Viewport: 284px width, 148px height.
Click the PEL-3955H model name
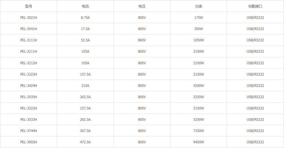pyautogui.click(x=29, y=142)
